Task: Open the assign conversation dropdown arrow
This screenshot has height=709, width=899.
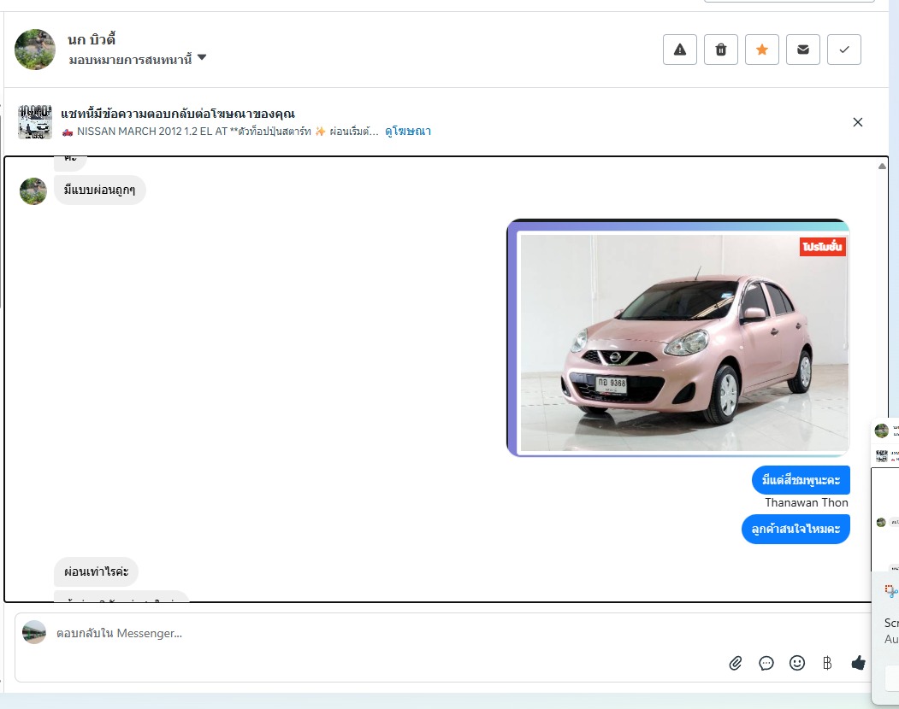Action: coord(202,58)
